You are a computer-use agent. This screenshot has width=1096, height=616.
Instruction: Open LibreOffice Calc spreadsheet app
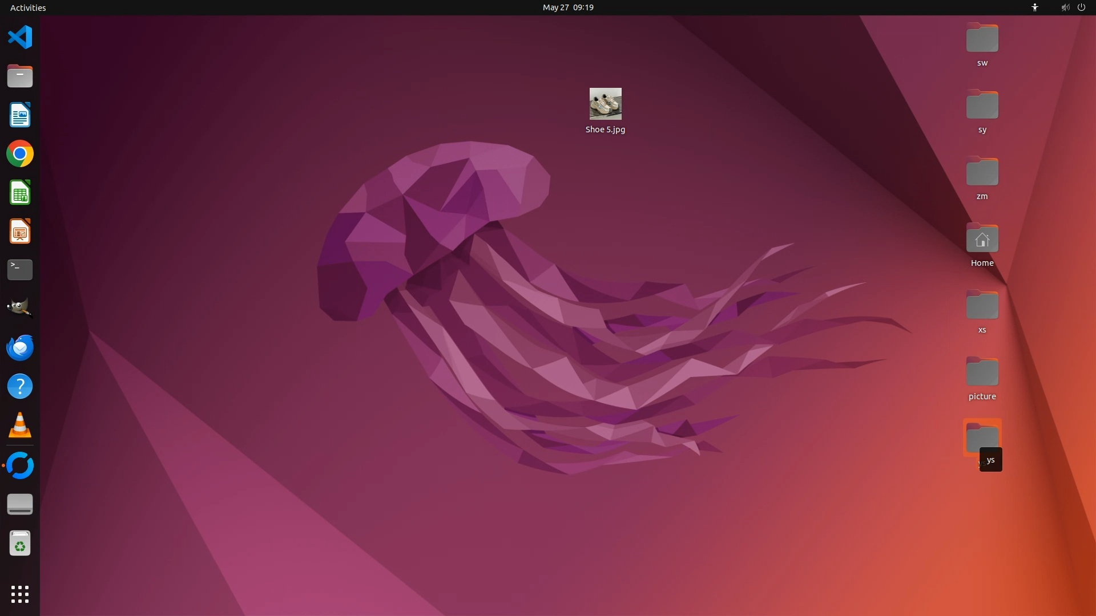click(x=20, y=193)
